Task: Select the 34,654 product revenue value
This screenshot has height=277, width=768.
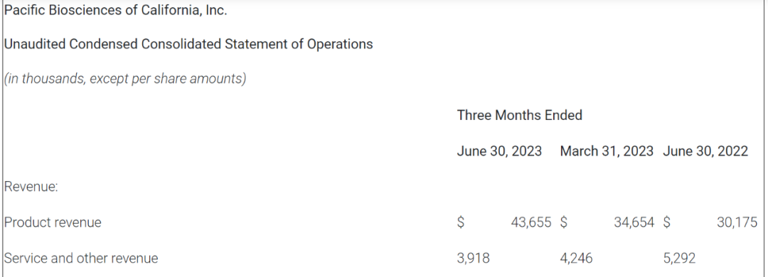Action: 634,222
